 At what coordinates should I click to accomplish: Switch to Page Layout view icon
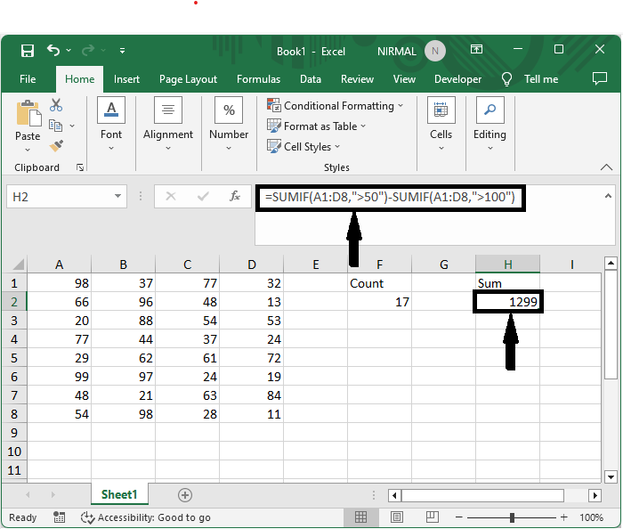click(x=397, y=517)
